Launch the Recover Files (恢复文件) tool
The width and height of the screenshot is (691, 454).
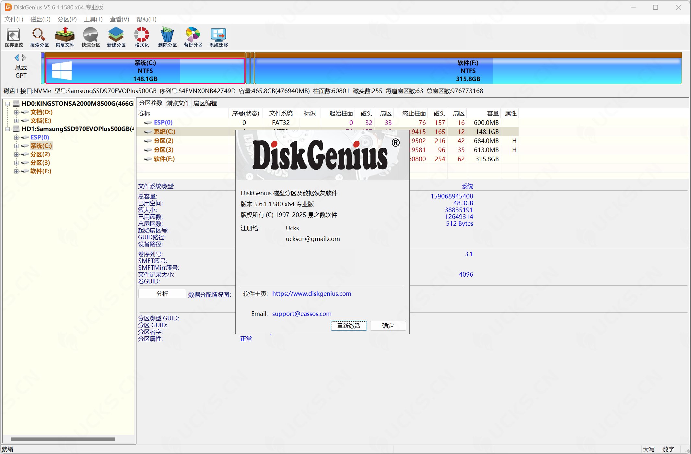[65, 38]
